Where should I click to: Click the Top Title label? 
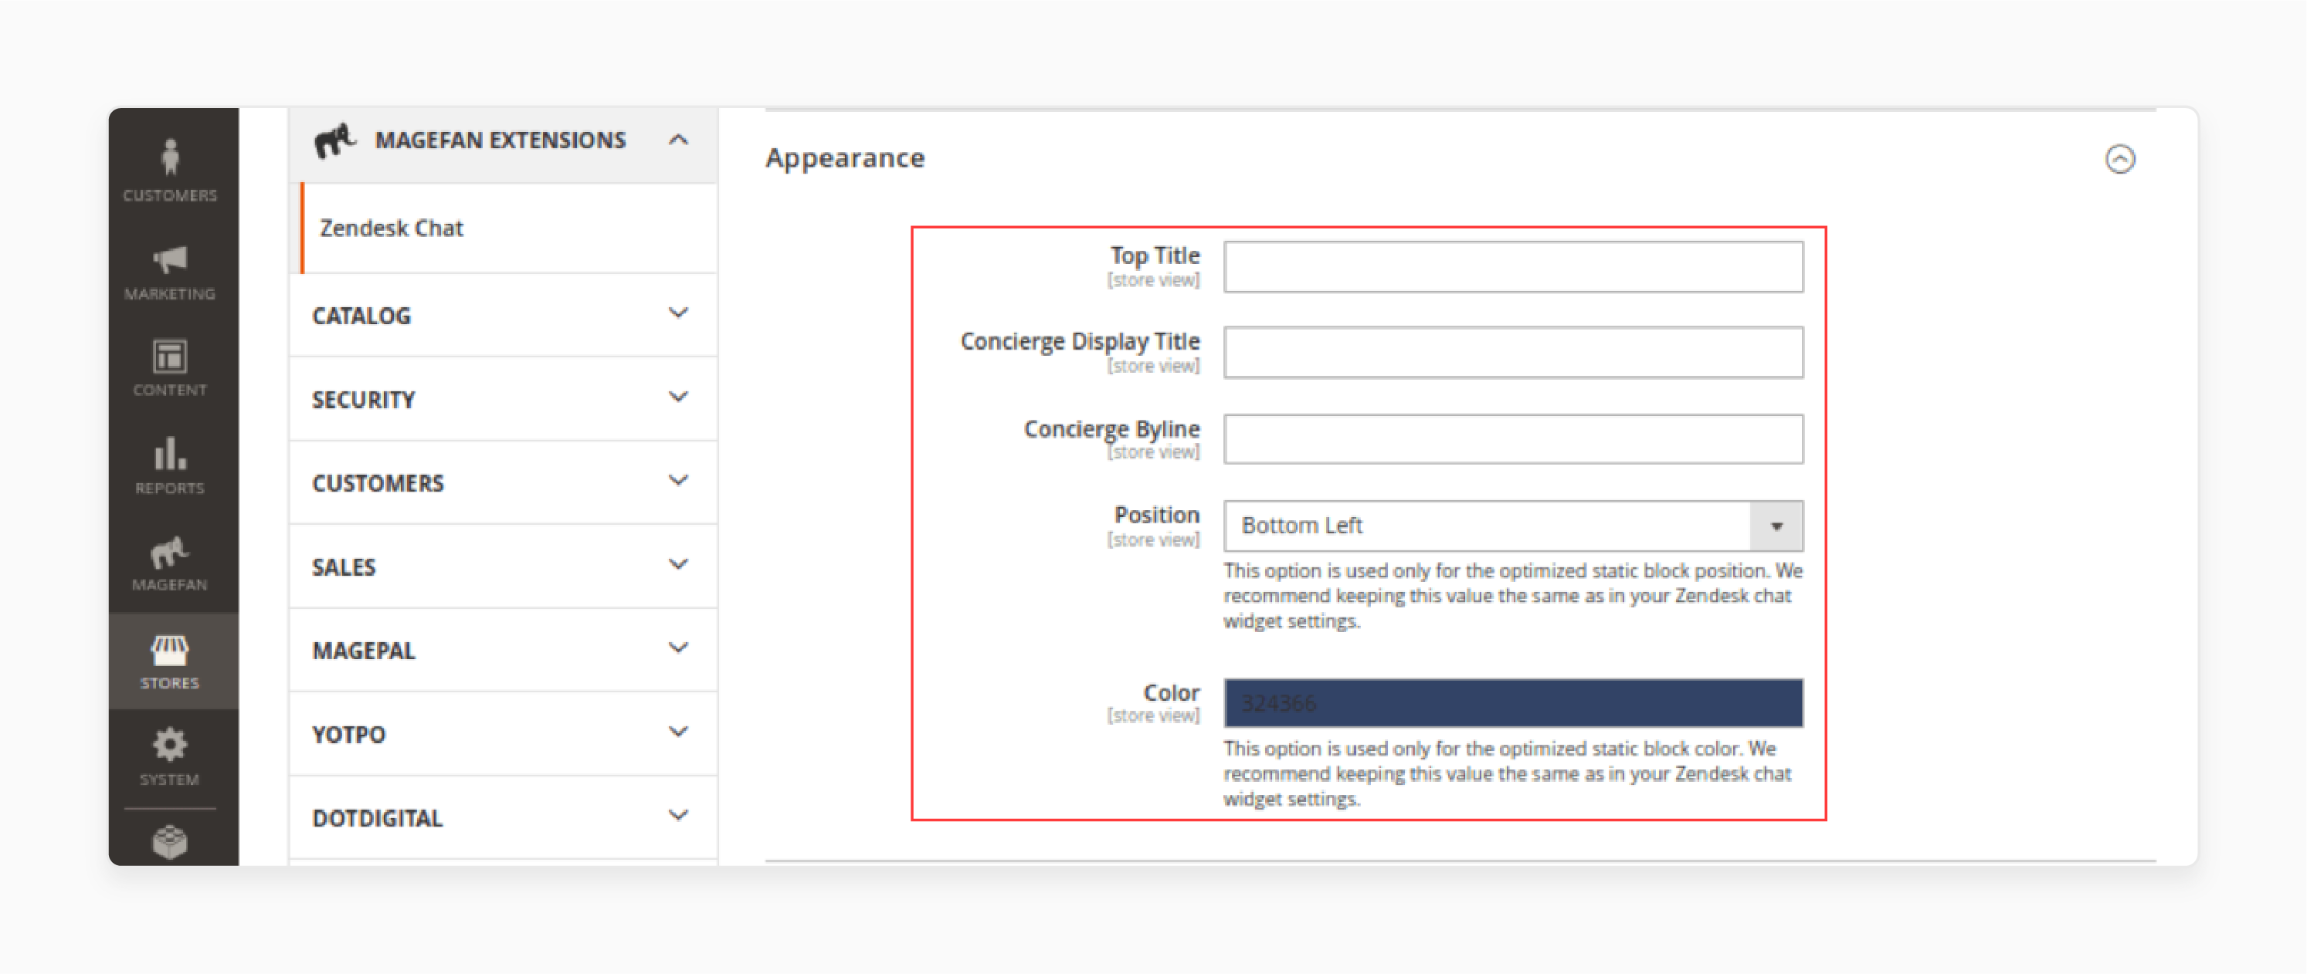(1155, 255)
